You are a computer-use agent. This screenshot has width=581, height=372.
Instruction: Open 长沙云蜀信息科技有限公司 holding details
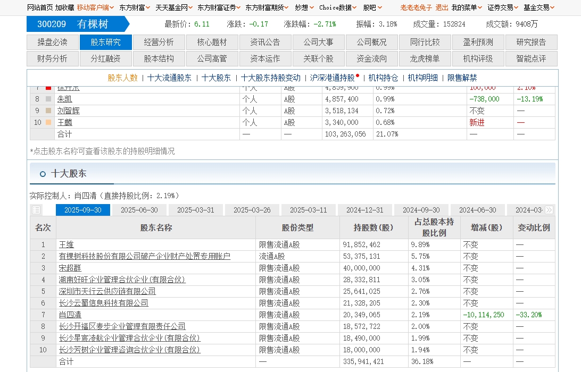coord(103,303)
